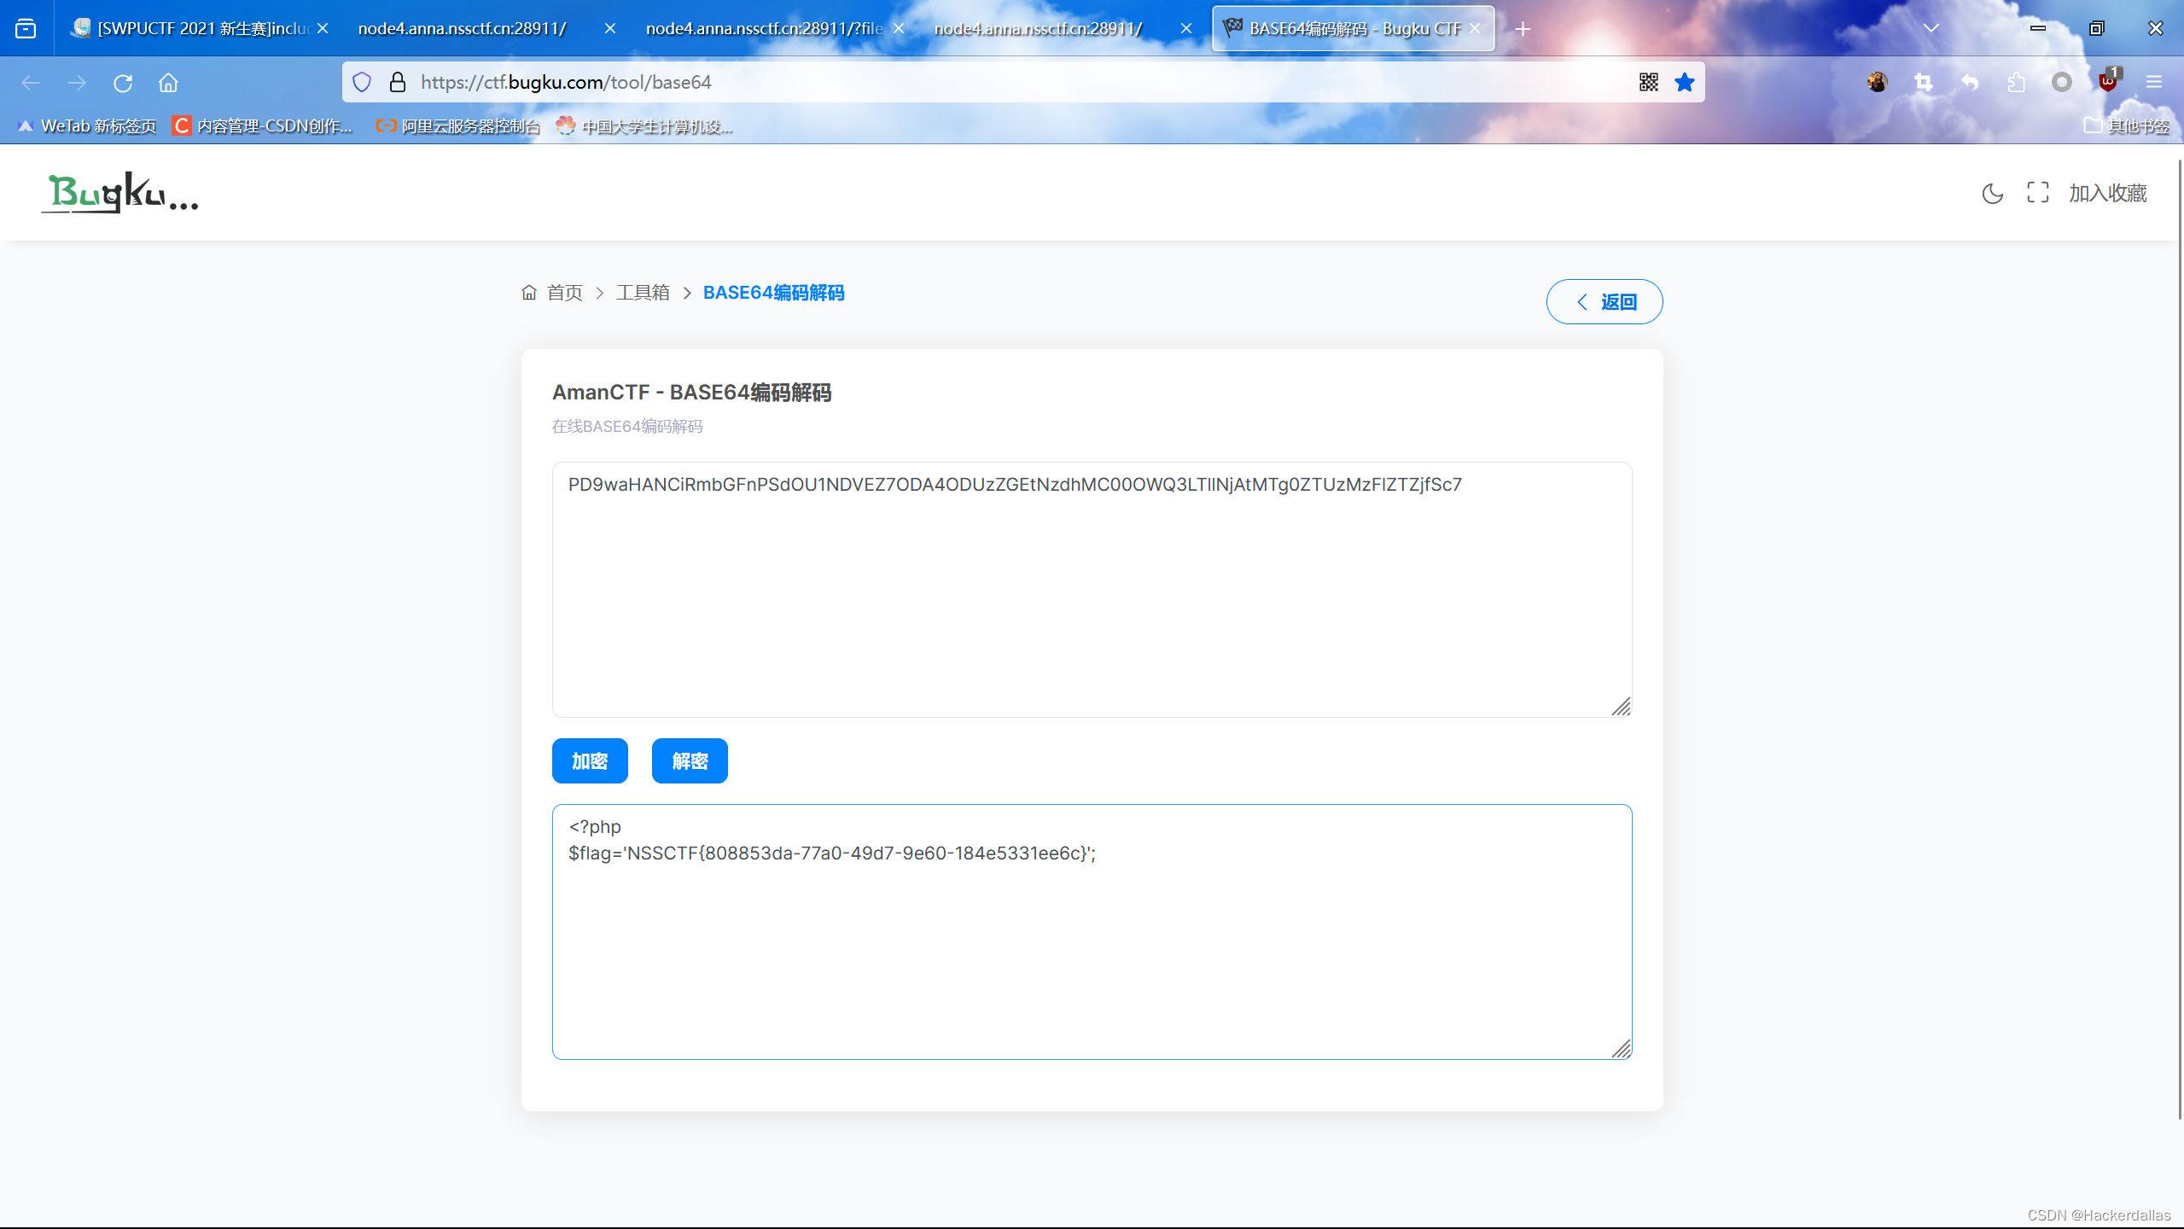Enter fullscreen mode on the Bugku toolbar
This screenshot has width=2184, height=1229.
2038,193
